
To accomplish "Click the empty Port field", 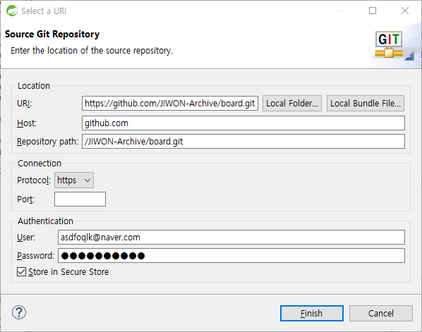I will [x=80, y=199].
